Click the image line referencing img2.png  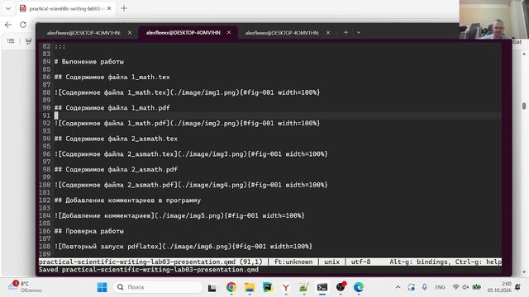tap(187, 123)
